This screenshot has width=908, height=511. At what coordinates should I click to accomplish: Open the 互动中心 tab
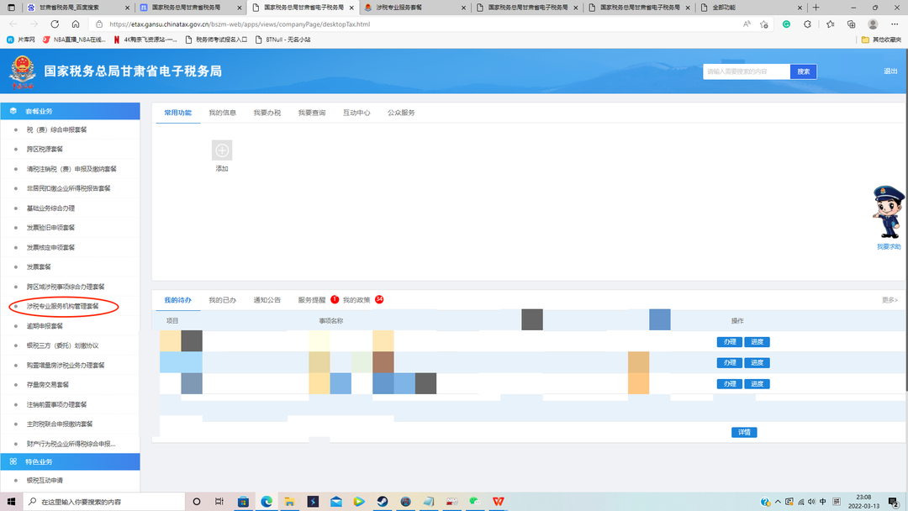356,113
